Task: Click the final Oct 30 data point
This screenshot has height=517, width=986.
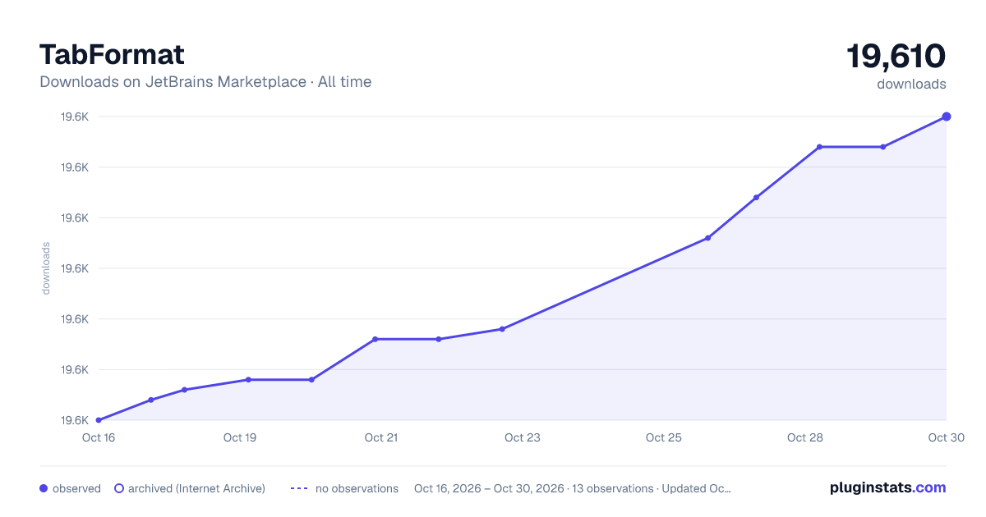Action: pyautogui.click(x=947, y=117)
